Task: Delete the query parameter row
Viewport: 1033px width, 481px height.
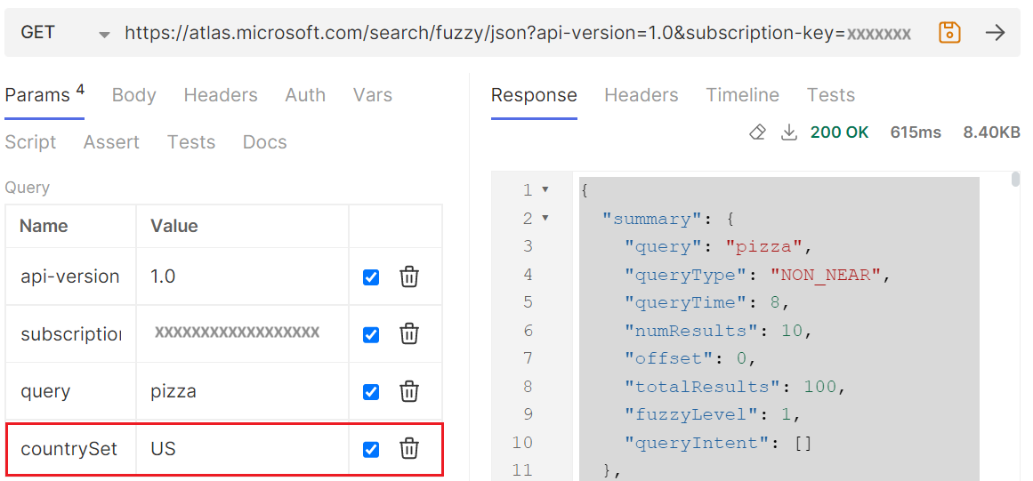Action: click(409, 391)
